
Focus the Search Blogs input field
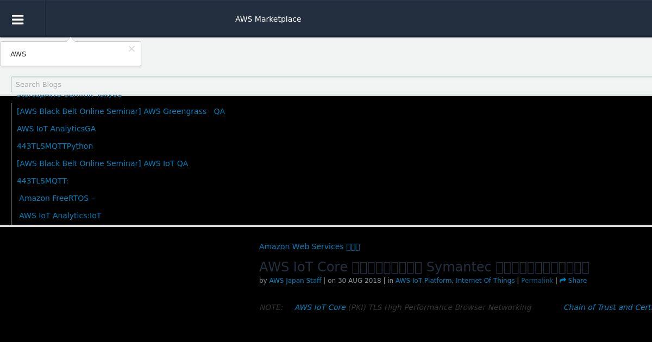pos(331,85)
